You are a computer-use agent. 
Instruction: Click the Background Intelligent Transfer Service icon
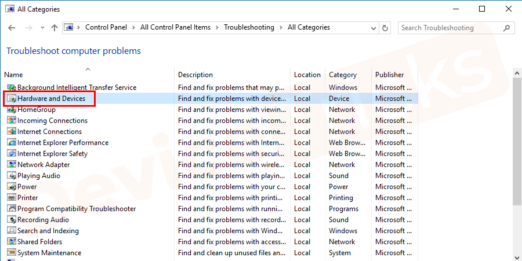pyautogui.click(x=12, y=88)
